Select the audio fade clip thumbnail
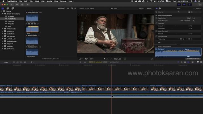The height and width of the screenshot is (114, 203). (x=32, y=41)
